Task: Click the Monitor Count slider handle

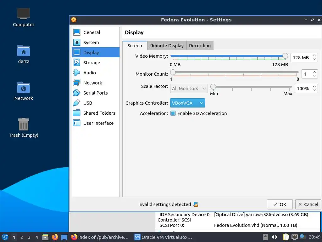Action: click(x=173, y=72)
